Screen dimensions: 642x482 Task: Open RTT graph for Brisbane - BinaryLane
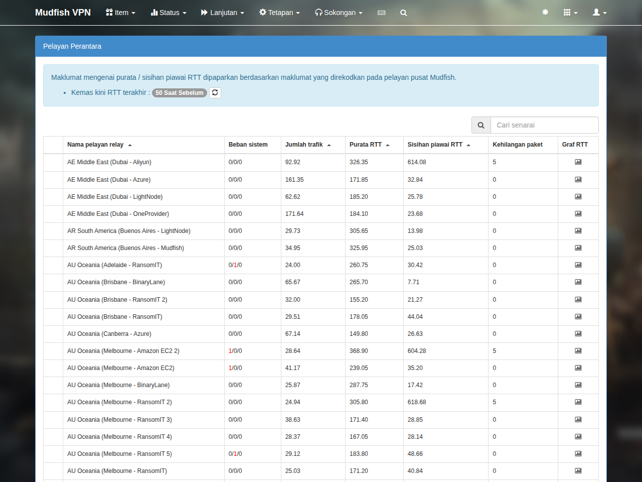[x=578, y=282]
